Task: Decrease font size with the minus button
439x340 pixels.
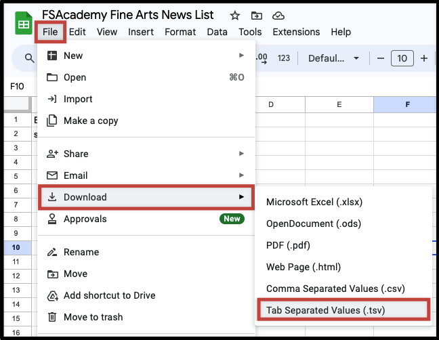Action: tap(381, 58)
